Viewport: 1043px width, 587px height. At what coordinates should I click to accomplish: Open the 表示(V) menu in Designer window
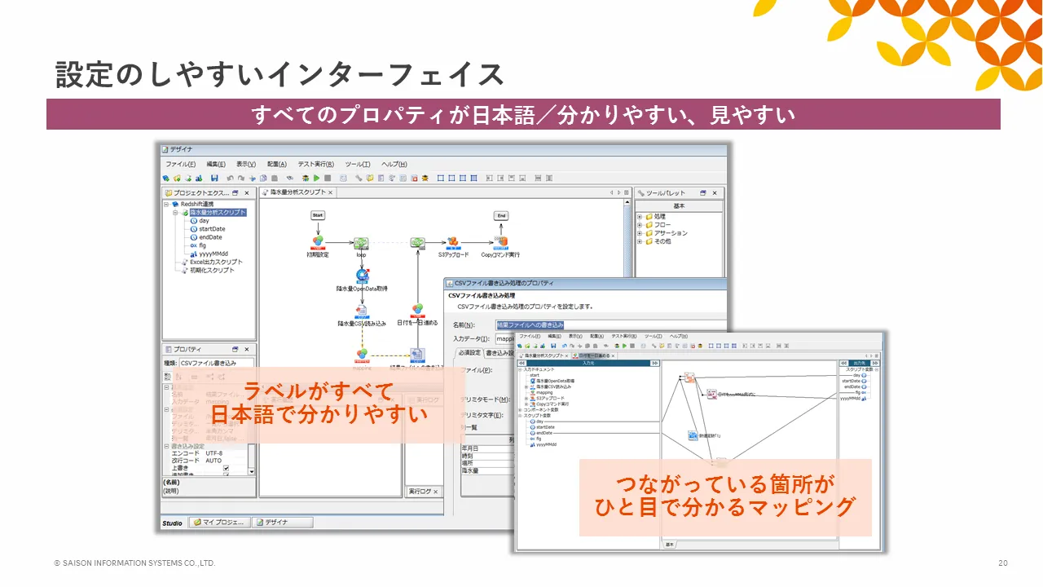[246, 164]
